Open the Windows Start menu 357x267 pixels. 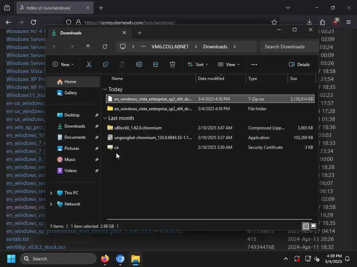11,259
